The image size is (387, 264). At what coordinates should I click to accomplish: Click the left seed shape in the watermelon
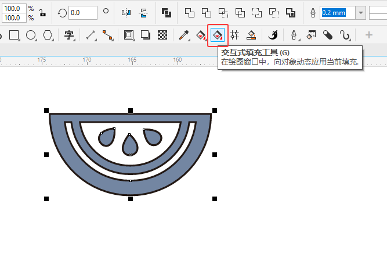108,138
